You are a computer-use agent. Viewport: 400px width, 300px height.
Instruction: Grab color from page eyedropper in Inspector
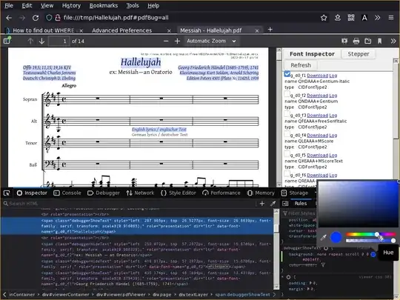pyautogui.click(x=273, y=204)
